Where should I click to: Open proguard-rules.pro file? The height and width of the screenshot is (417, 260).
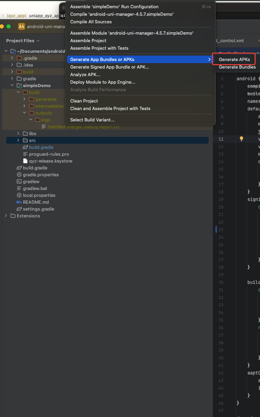[x=49, y=154]
